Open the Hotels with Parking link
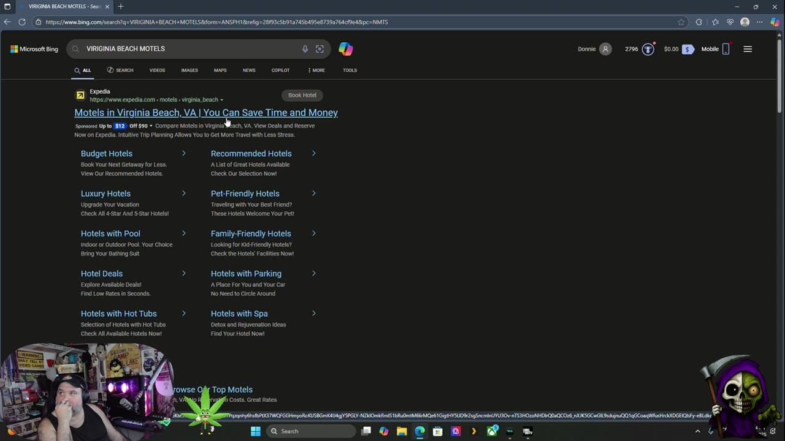The height and width of the screenshot is (441, 785). point(246,274)
